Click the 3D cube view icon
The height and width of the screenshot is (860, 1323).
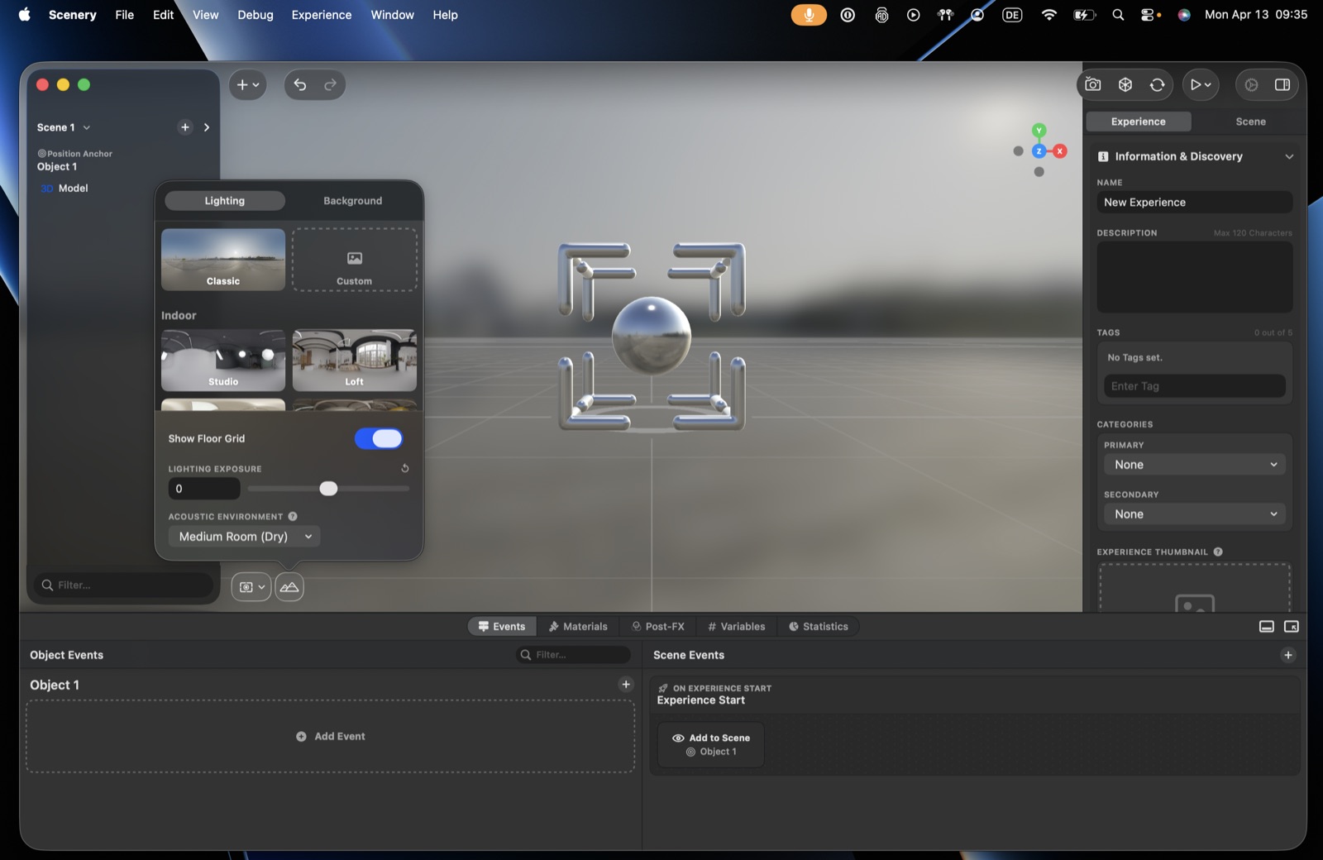1125,84
